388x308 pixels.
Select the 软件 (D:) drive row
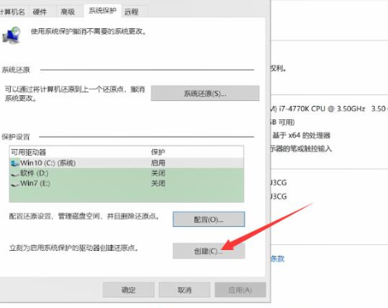pos(127,173)
